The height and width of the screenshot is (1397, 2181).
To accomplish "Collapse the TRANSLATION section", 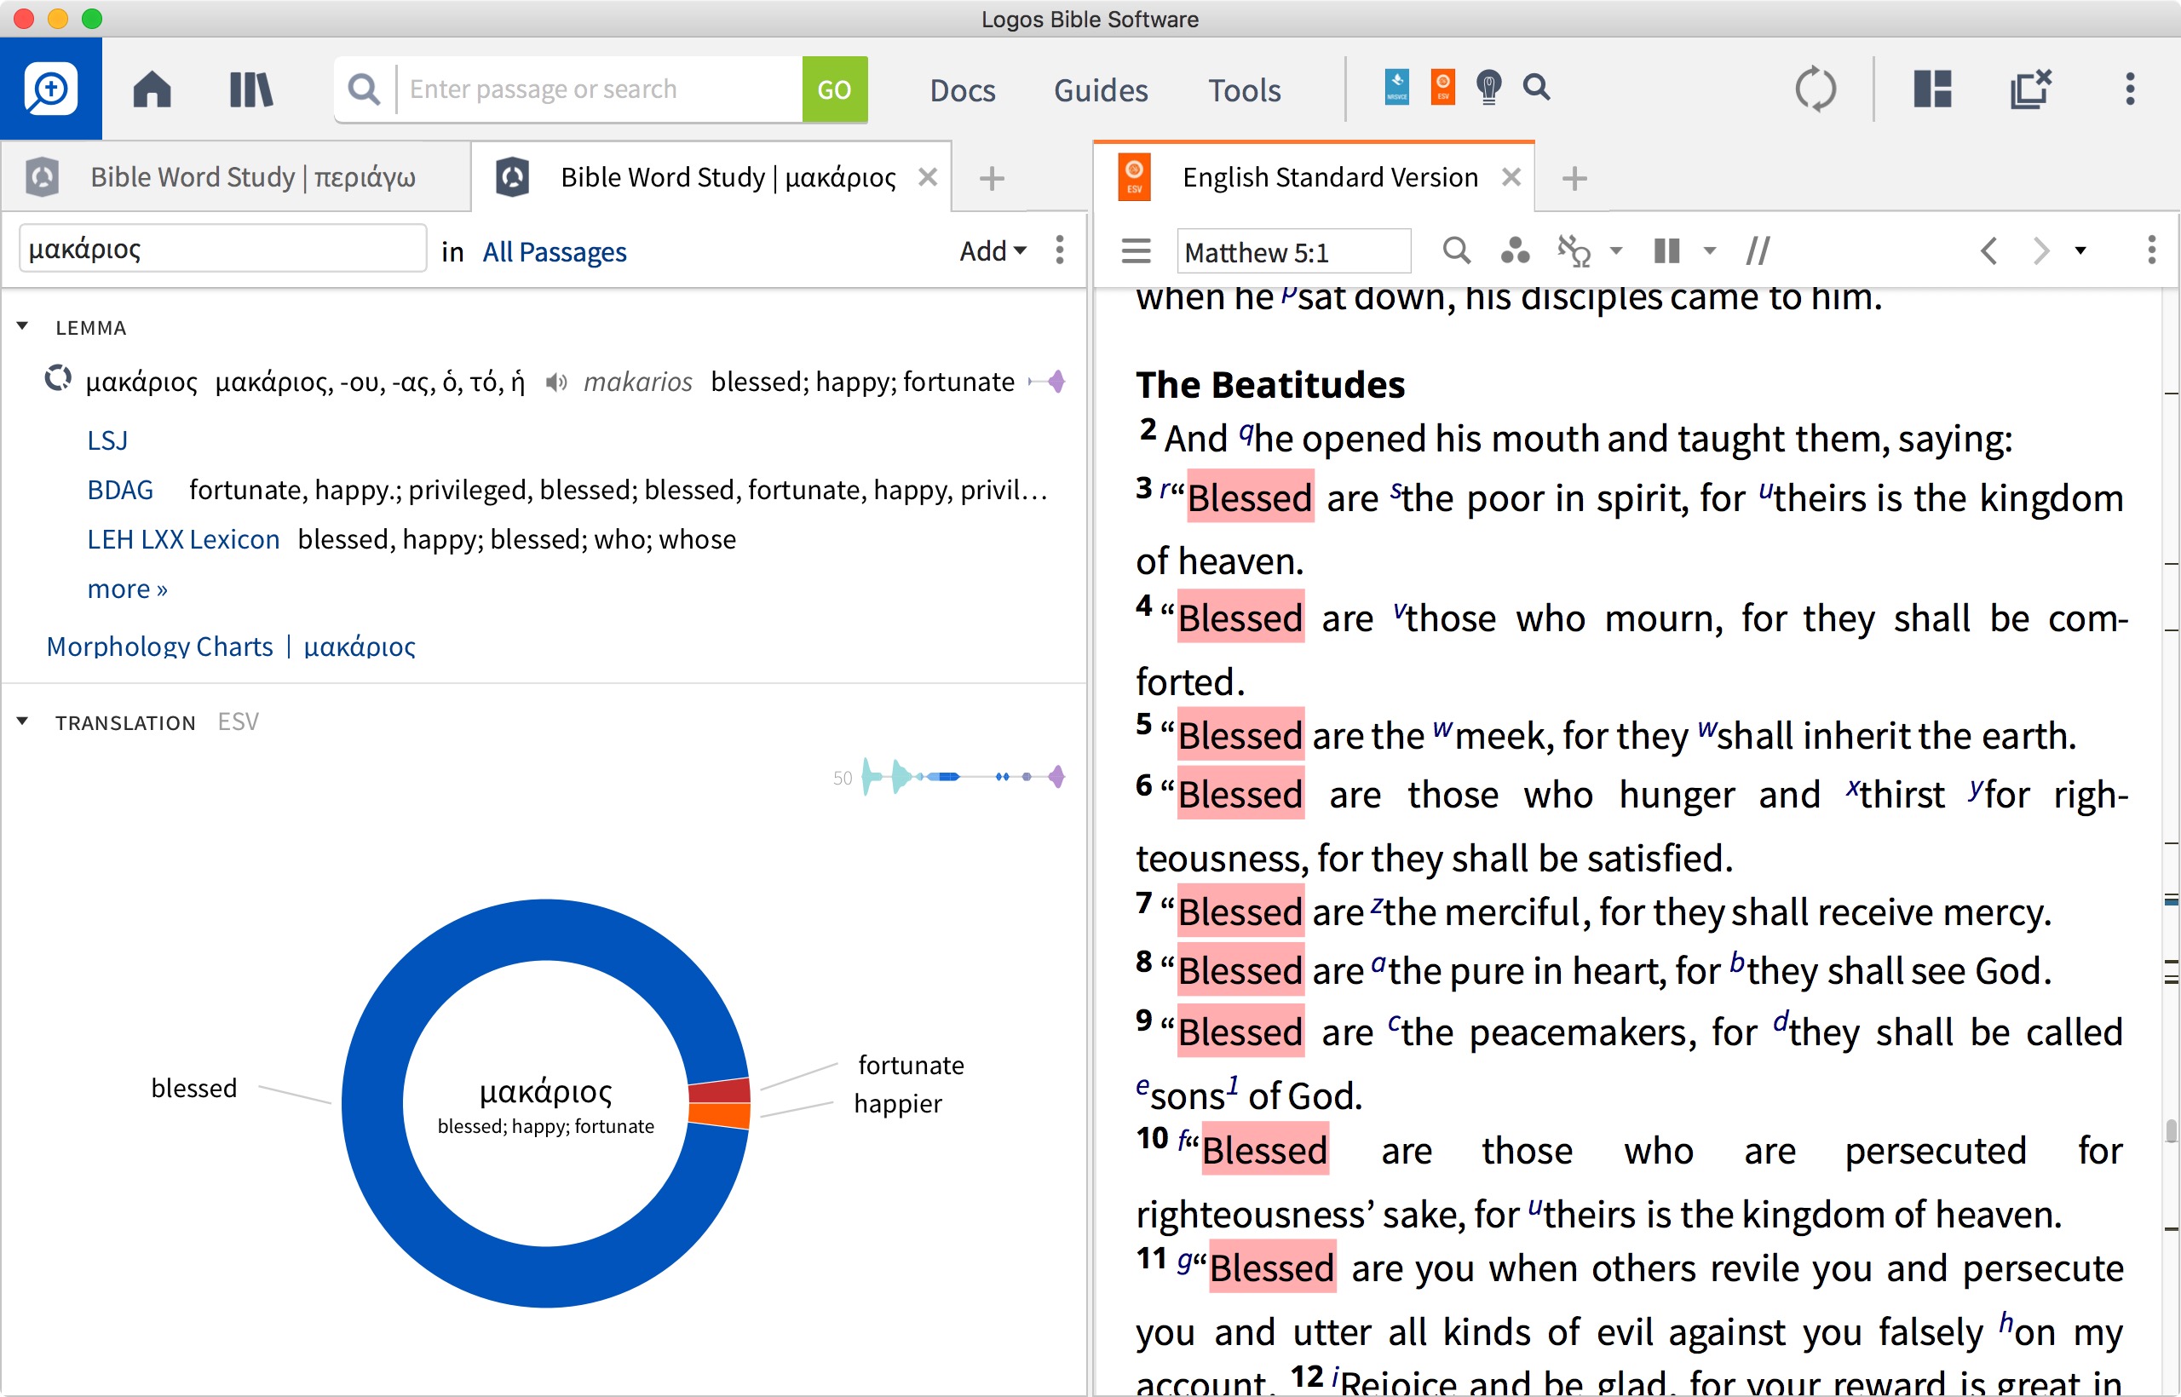I will coord(23,722).
